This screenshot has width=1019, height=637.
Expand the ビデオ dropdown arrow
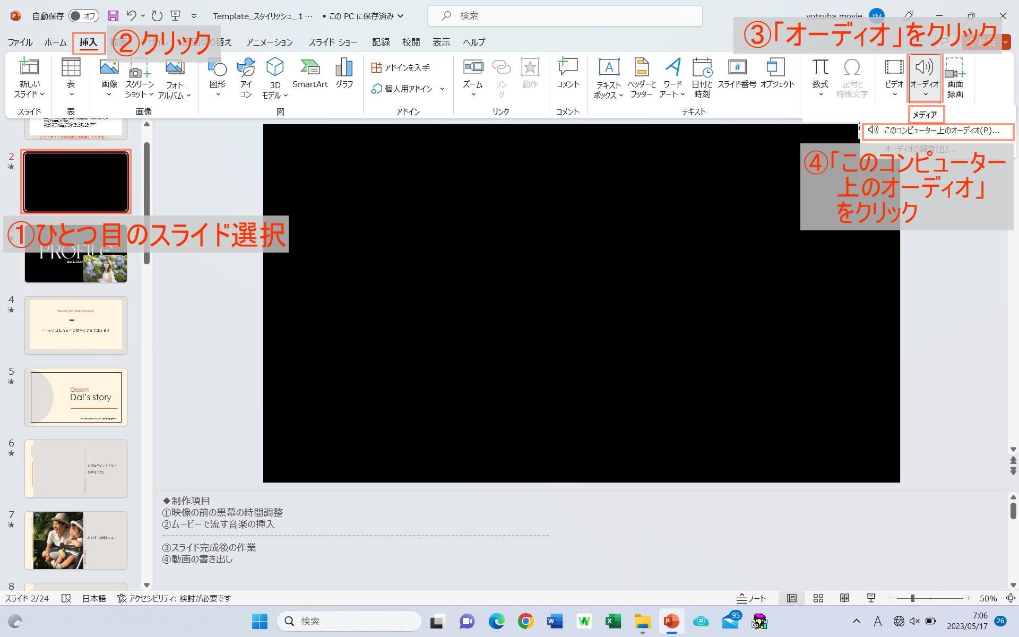click(894, 94)
